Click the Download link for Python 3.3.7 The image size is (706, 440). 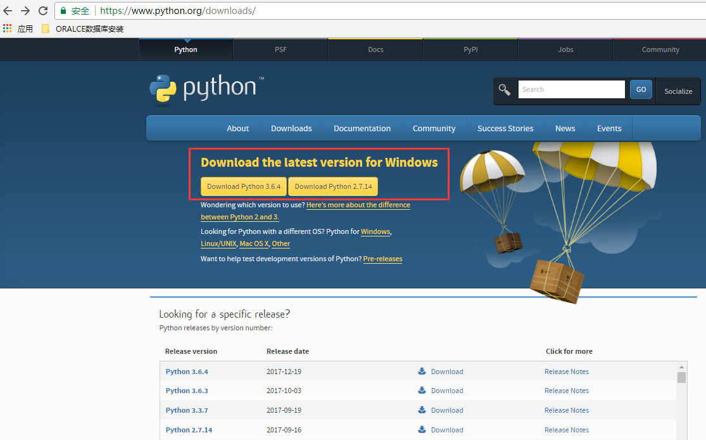pyautogui.click(x=447, y=410)
